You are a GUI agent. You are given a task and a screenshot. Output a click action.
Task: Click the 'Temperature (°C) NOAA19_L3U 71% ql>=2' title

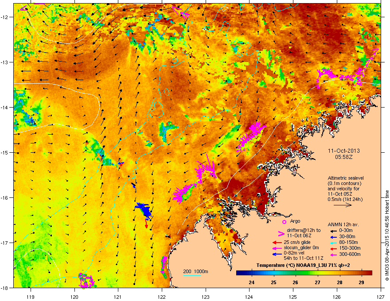click(x=303, y=265)
